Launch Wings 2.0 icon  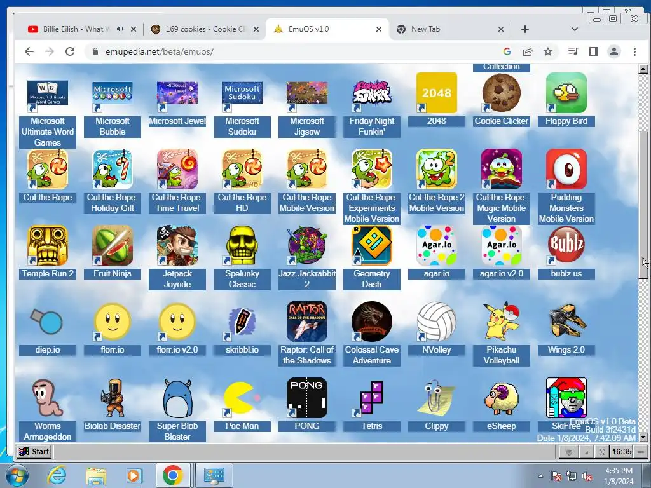click(566, 322)
